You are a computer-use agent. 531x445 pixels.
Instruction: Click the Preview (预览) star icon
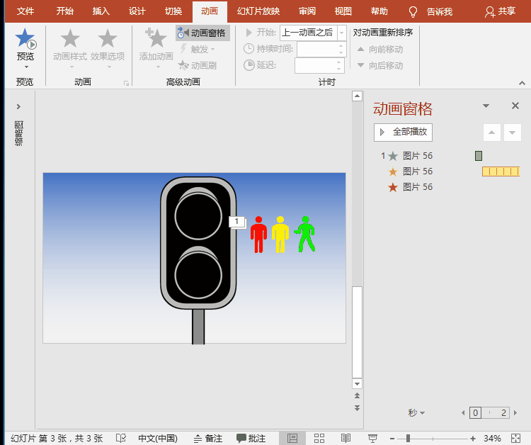pyautogui.click(x=25, y=39)
